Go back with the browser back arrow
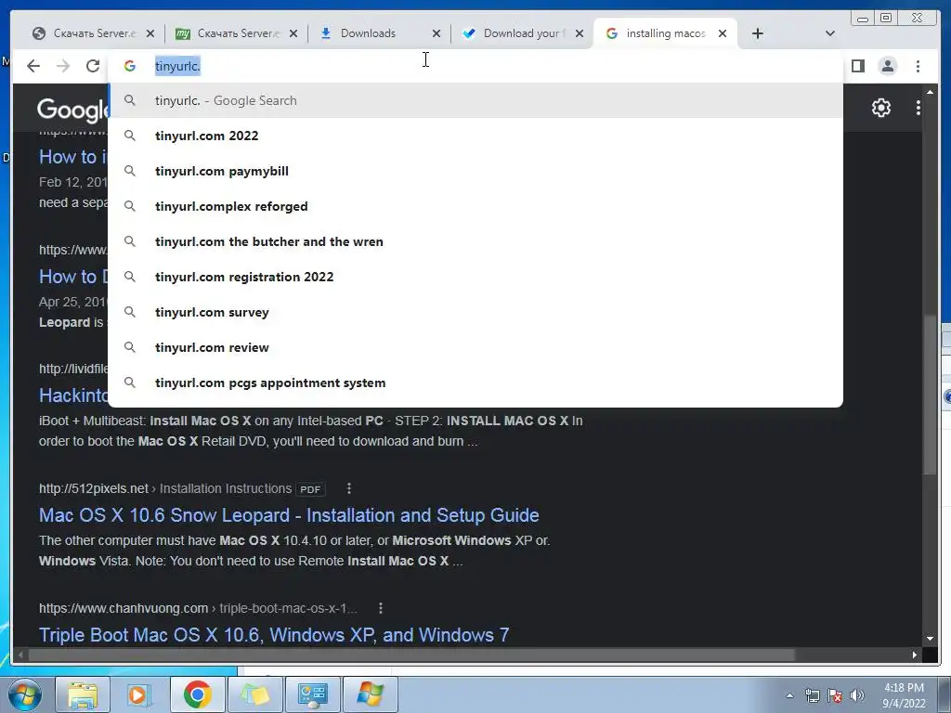 pyautogui.click(x=33, y=66)
